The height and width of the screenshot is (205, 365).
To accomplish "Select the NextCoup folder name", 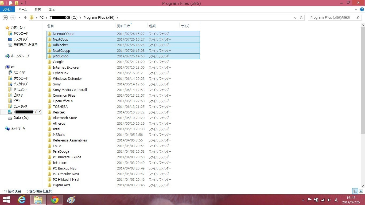I will tap(60, 40).
